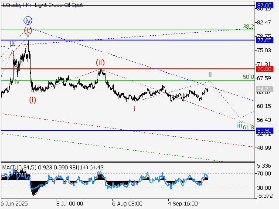Click the 61.8 Fibonacci level label
The image size is (279, 209).
[248, 127]
